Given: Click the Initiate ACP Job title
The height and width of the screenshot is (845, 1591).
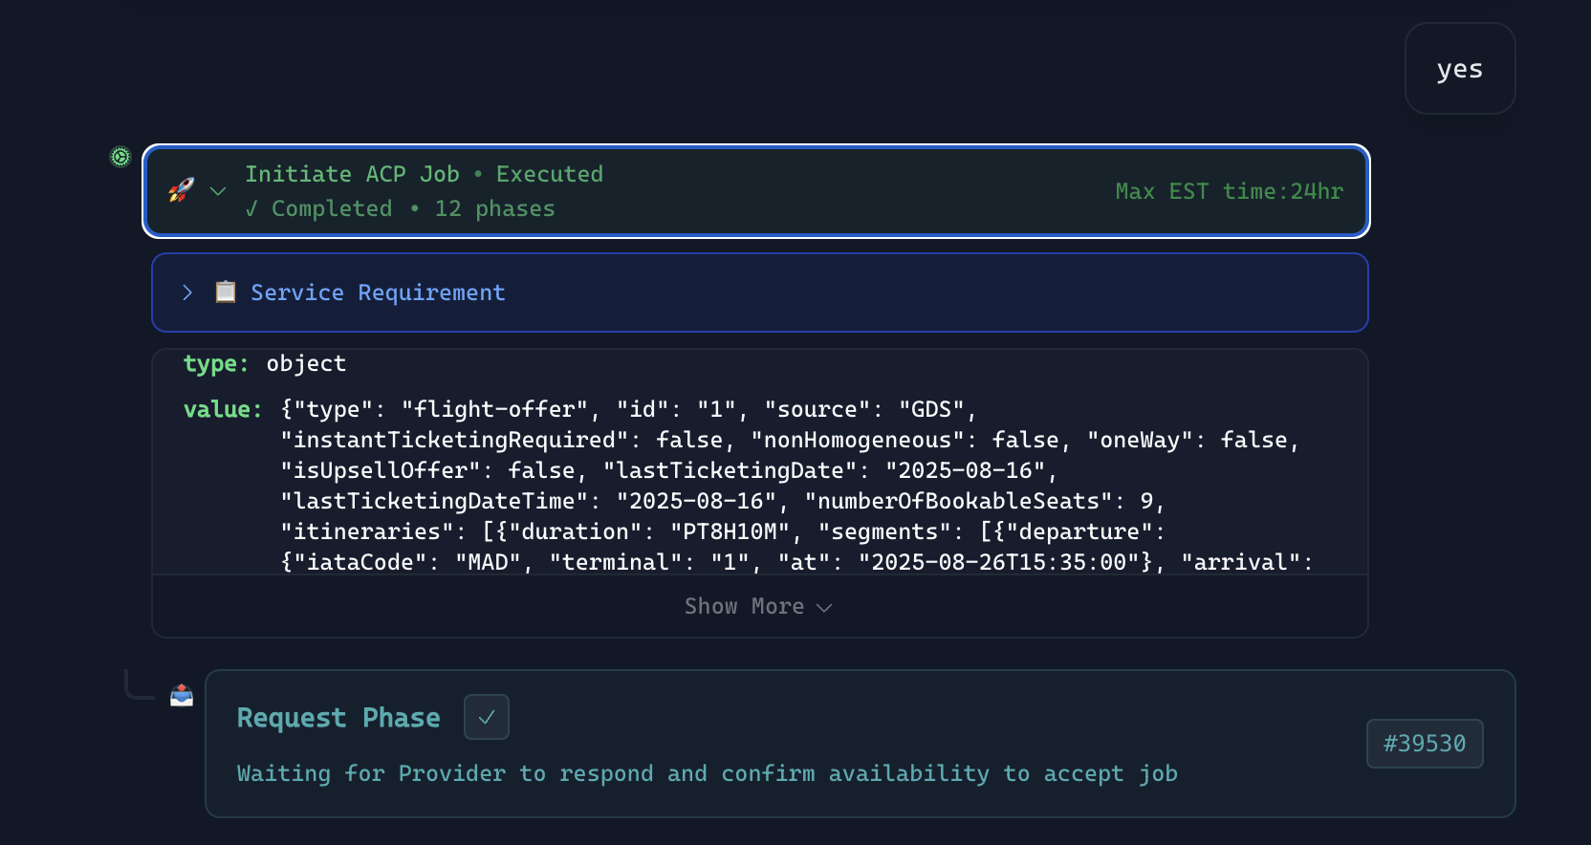Looking at the screenshot, I should pyautogui.click(x=352, y=174).
